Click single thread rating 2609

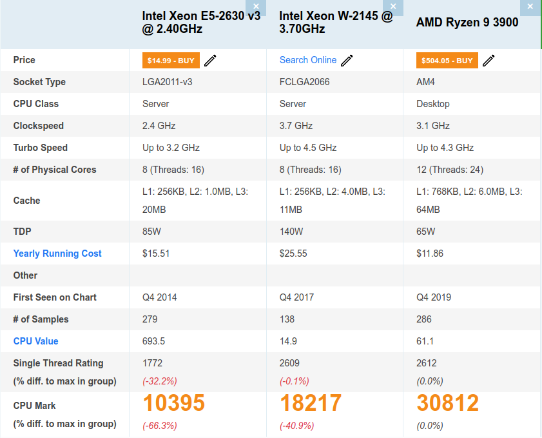289,363
